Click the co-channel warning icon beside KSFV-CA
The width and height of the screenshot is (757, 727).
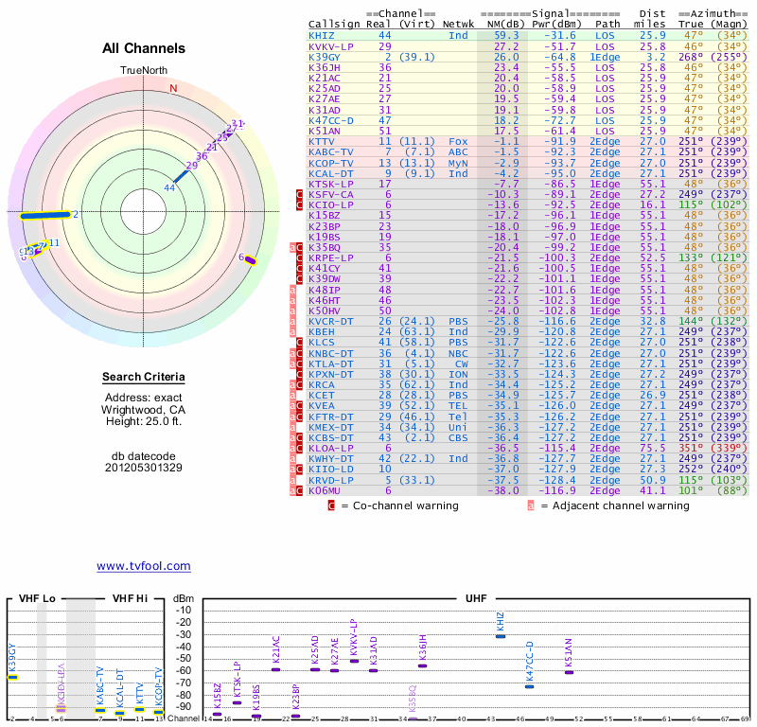coord(300,193)
